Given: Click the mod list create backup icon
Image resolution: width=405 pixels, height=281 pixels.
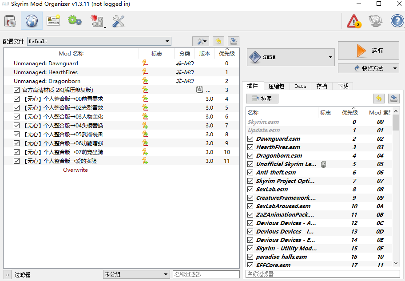Looking at the screenshot, I should (234, 41).
